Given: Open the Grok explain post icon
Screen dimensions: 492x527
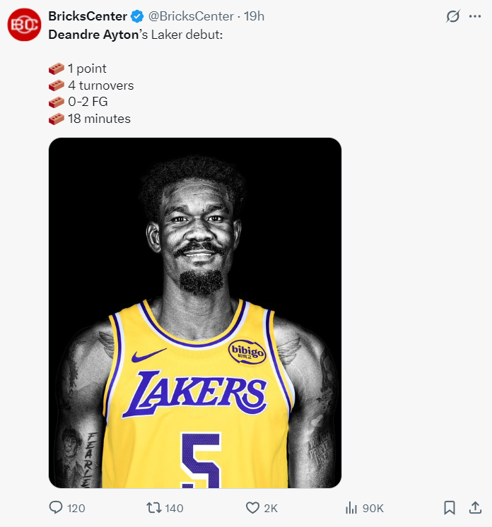Looking at the screenshot, I should [453, 16].
